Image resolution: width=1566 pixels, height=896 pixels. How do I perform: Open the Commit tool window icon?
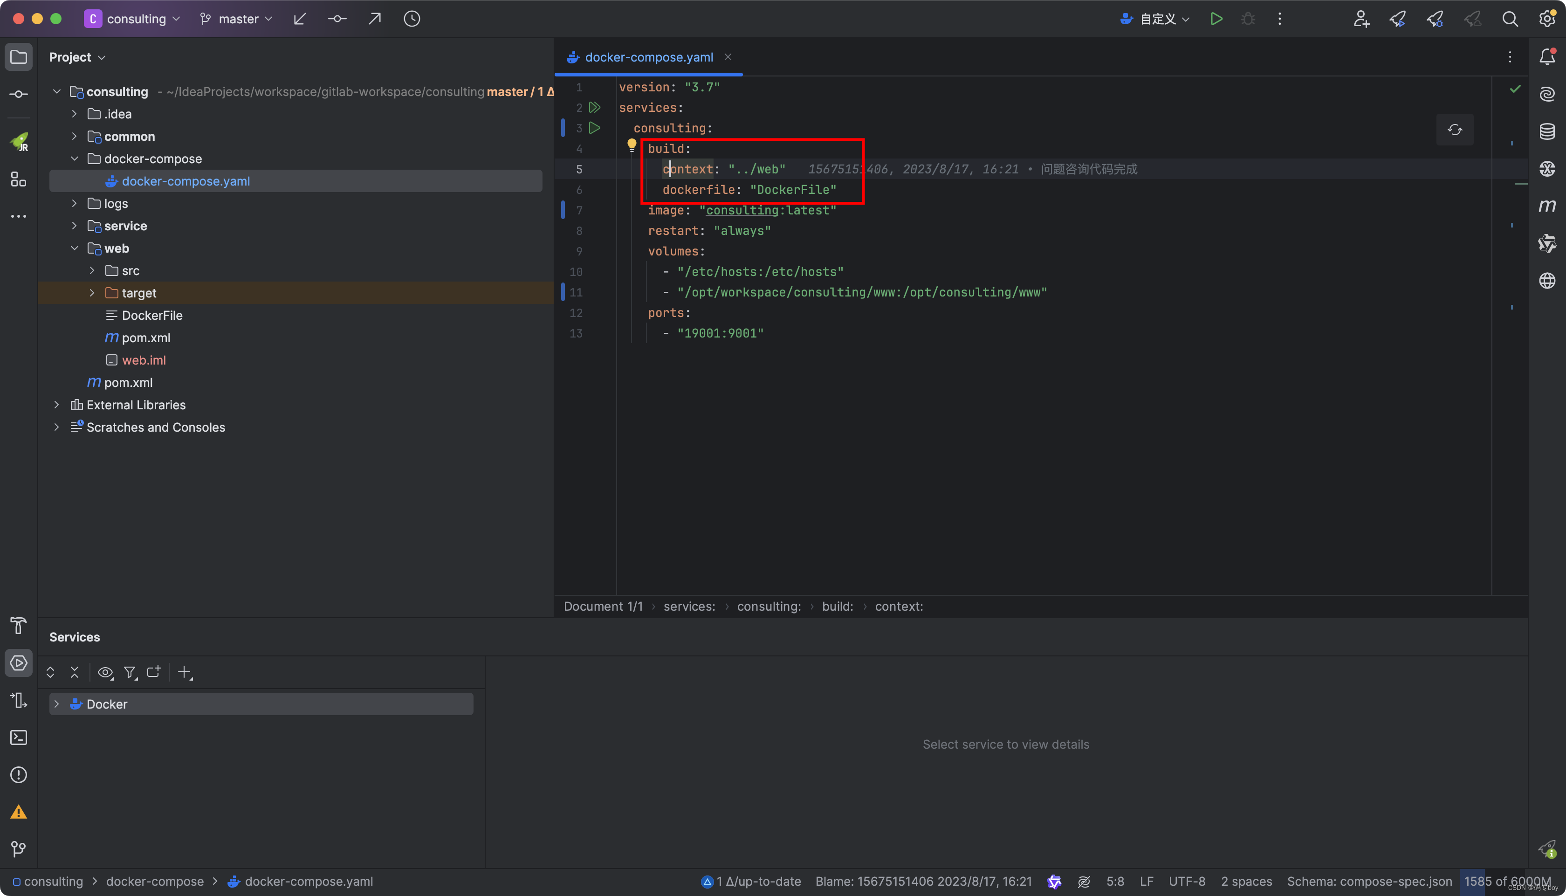(x=19, y=94)
